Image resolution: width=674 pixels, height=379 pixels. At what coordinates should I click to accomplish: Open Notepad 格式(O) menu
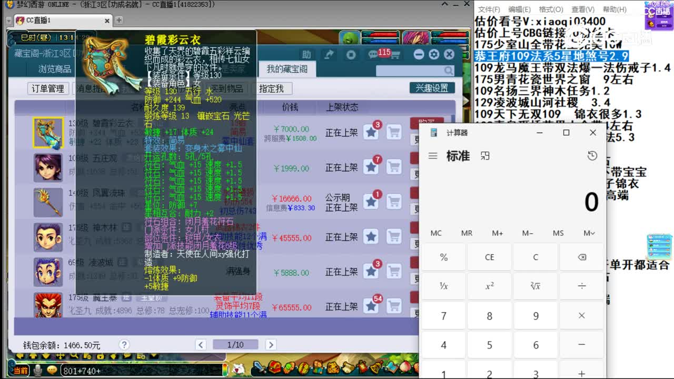pyautogui.click(x=551, y=9)
